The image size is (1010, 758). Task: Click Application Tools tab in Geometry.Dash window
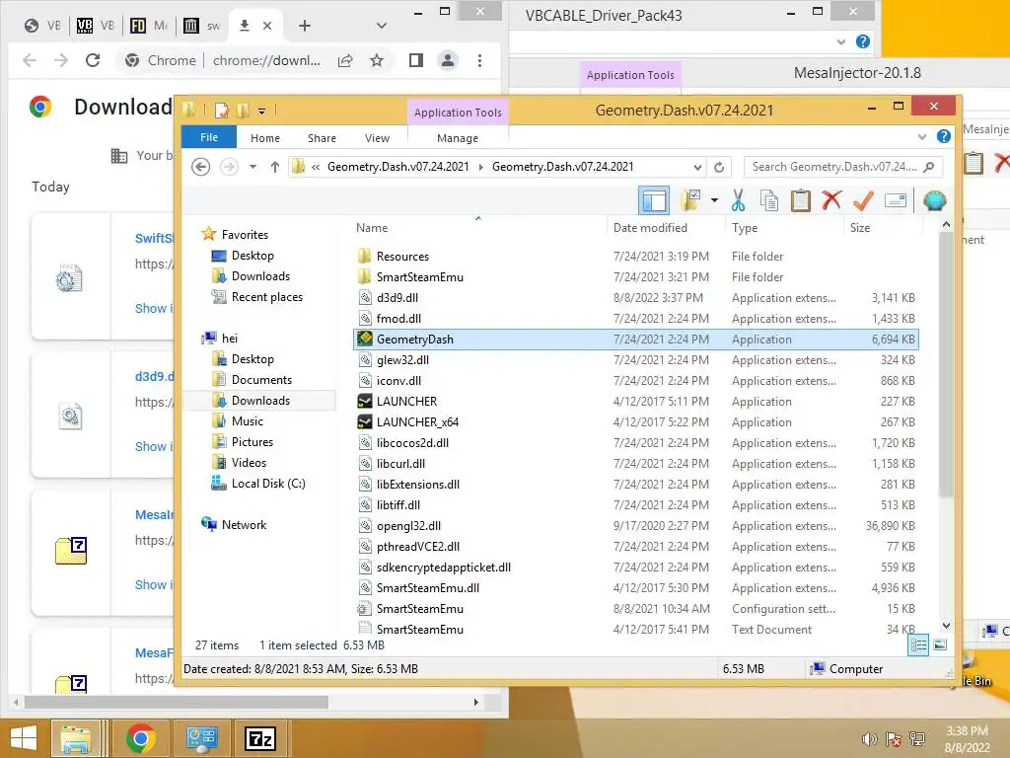coord(458,113)
